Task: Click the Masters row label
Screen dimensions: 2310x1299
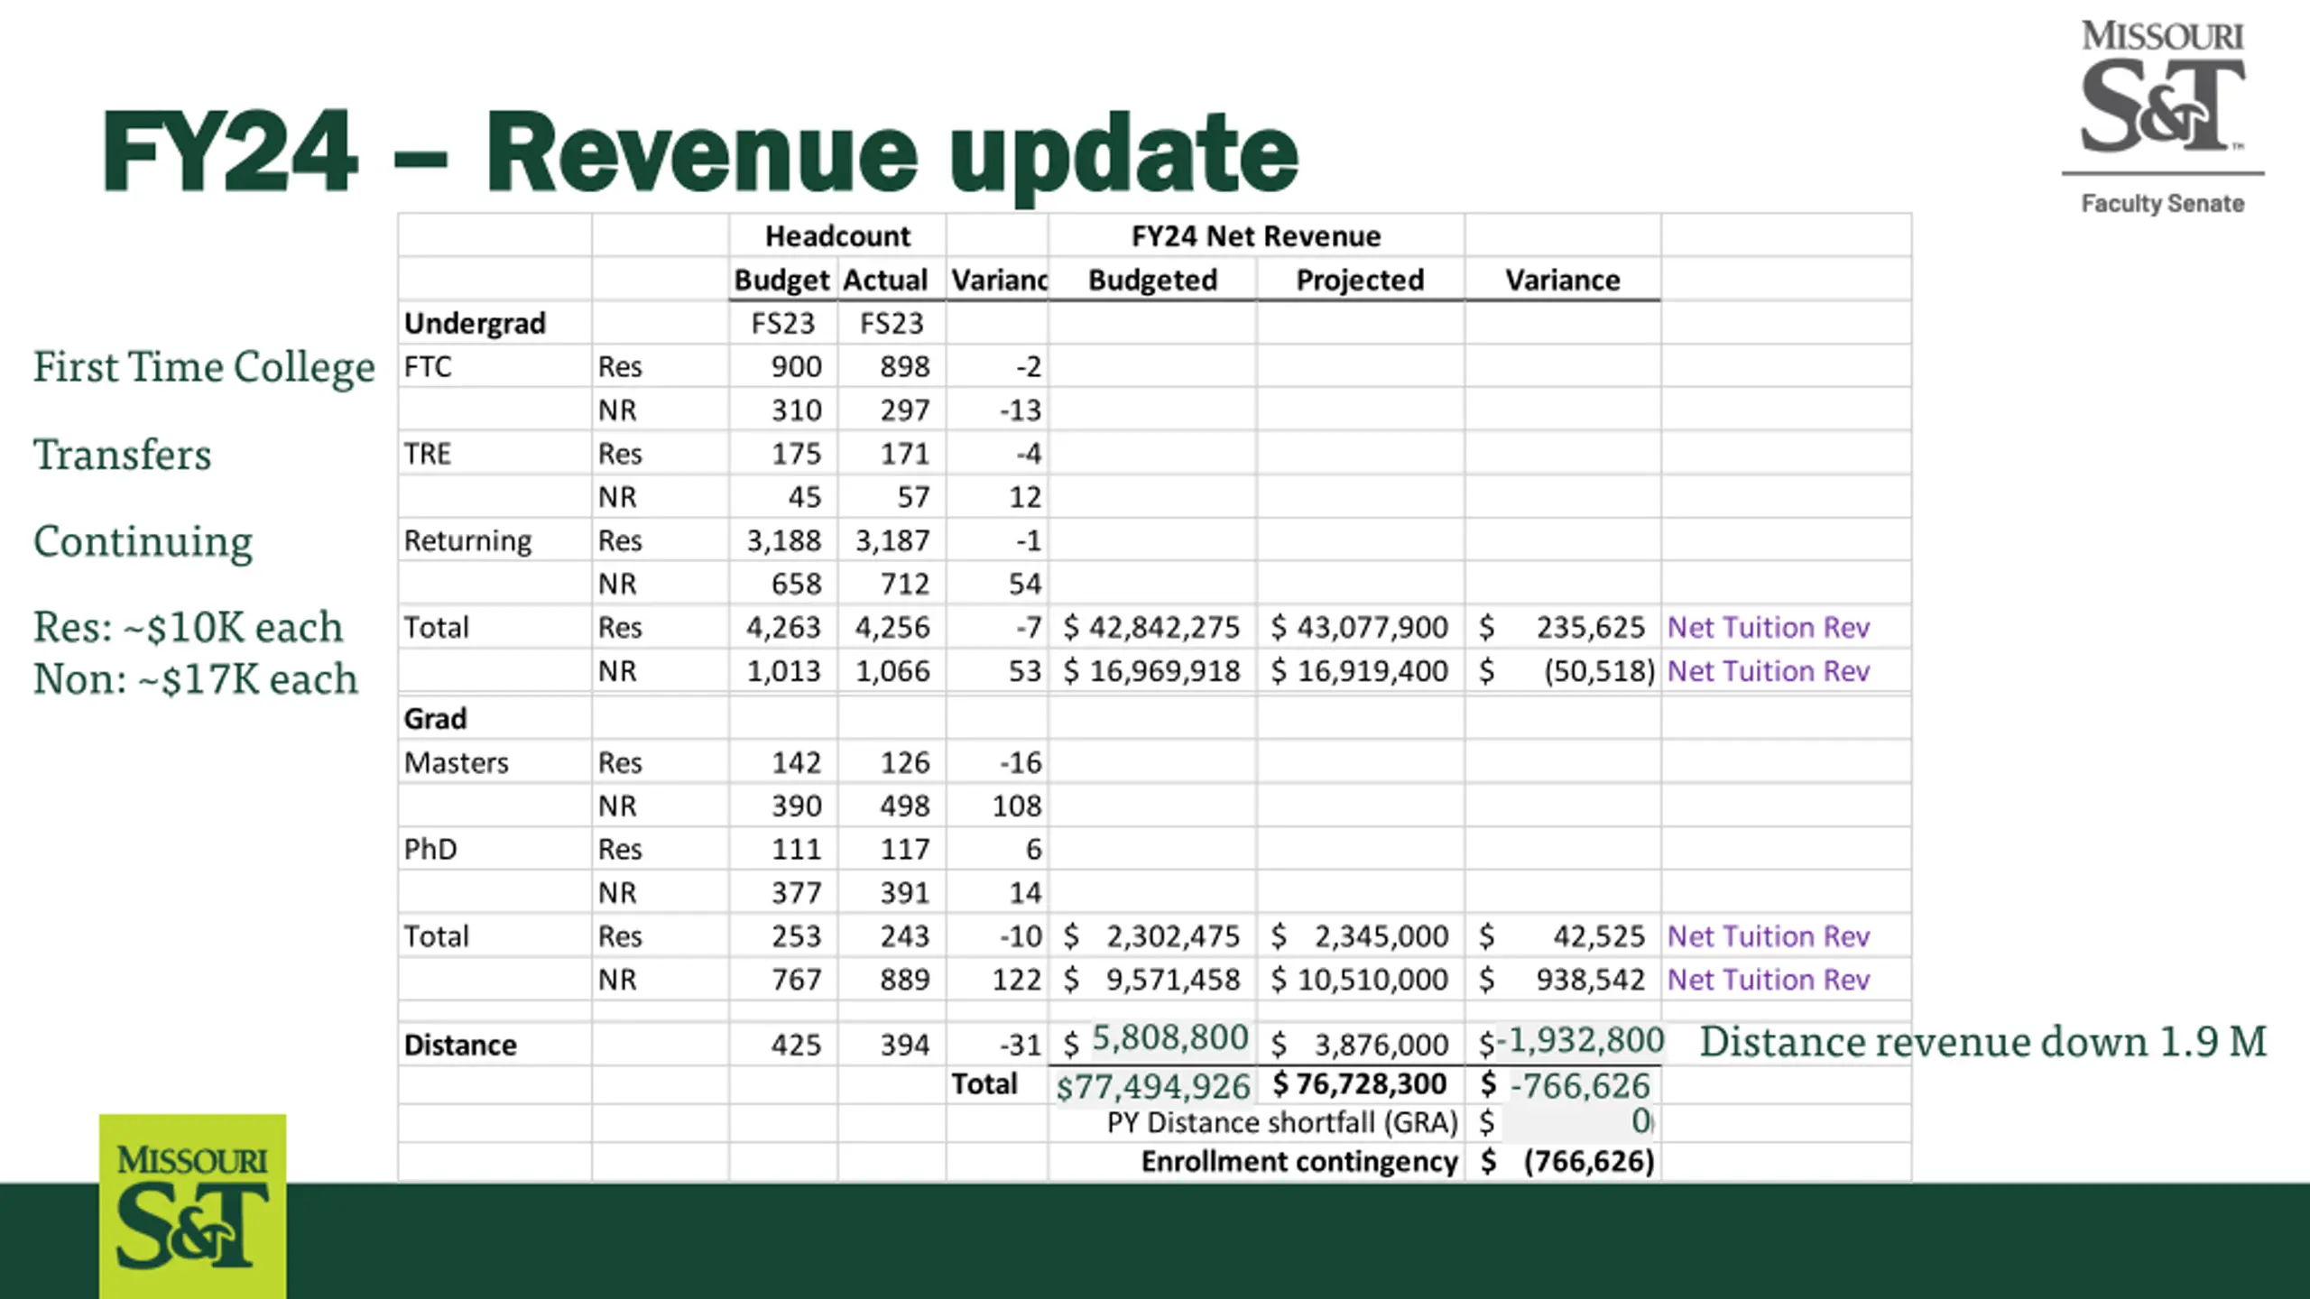Action: click(x=456, y=762)
